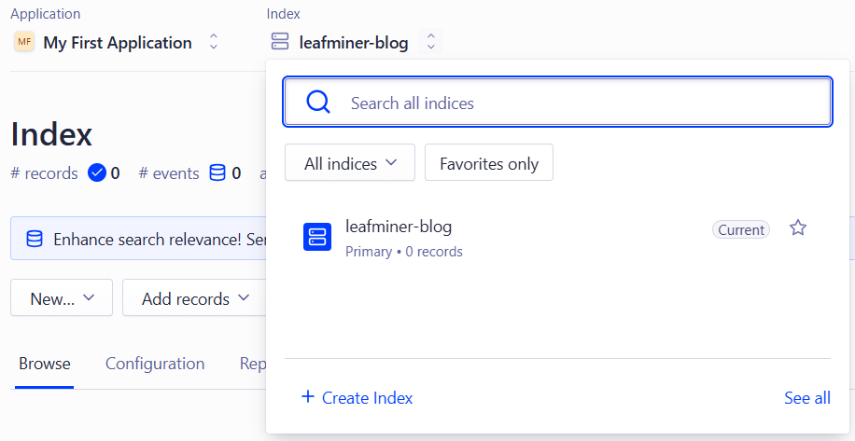Focus the Search all indices field
The width and height of the screenshot is (855, 441).
tap(579, 103)
